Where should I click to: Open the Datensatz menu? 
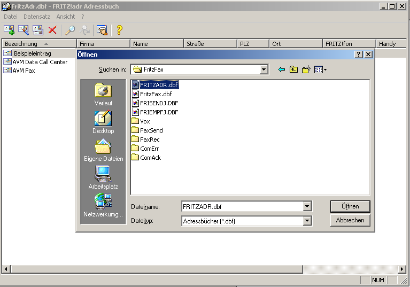point(36,17)
